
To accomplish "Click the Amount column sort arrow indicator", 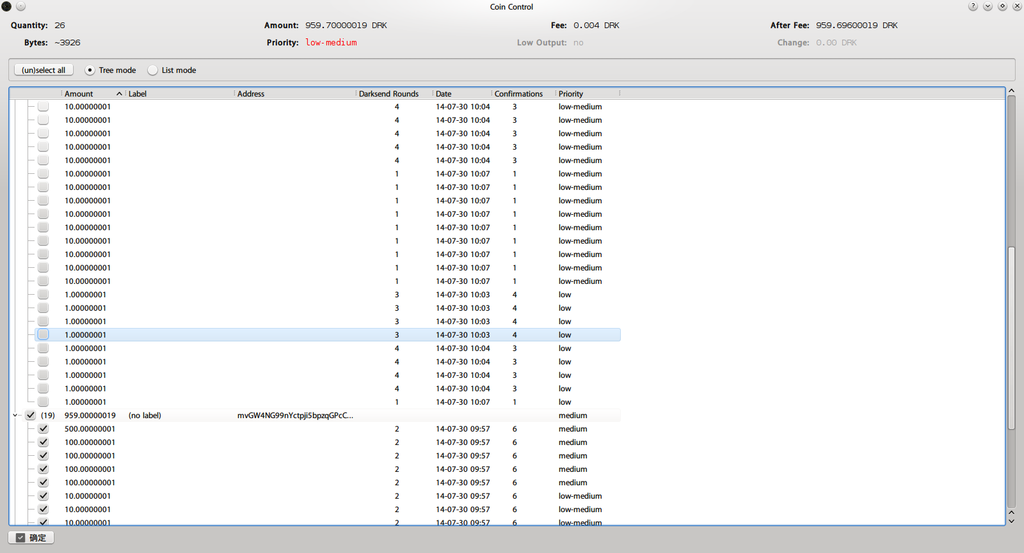I will coord(119,94).
